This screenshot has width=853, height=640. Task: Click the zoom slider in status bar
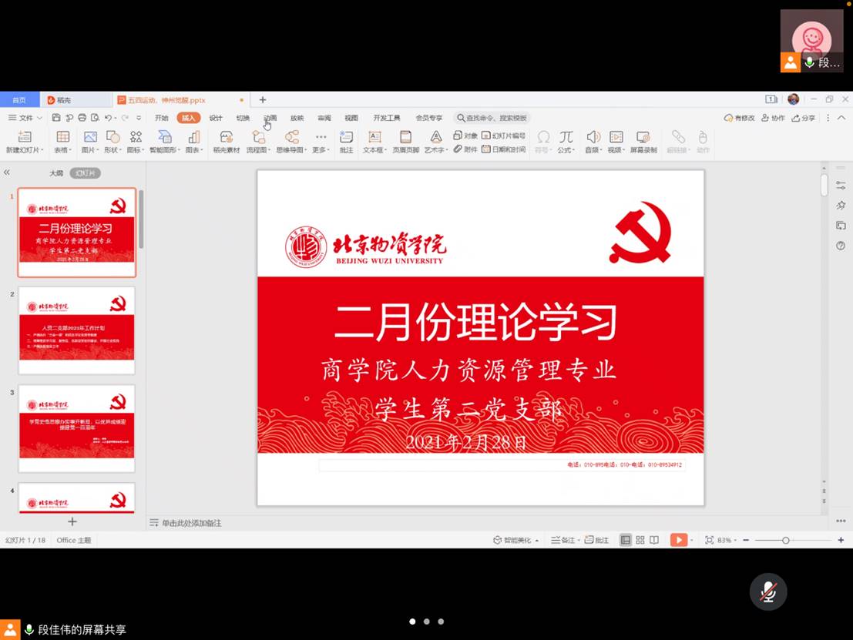785,540
